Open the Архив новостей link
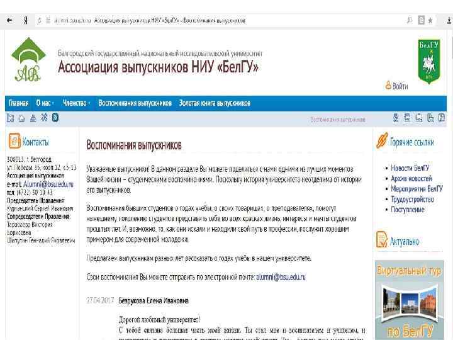The image size is (453, 340). [x=411, y=178]
